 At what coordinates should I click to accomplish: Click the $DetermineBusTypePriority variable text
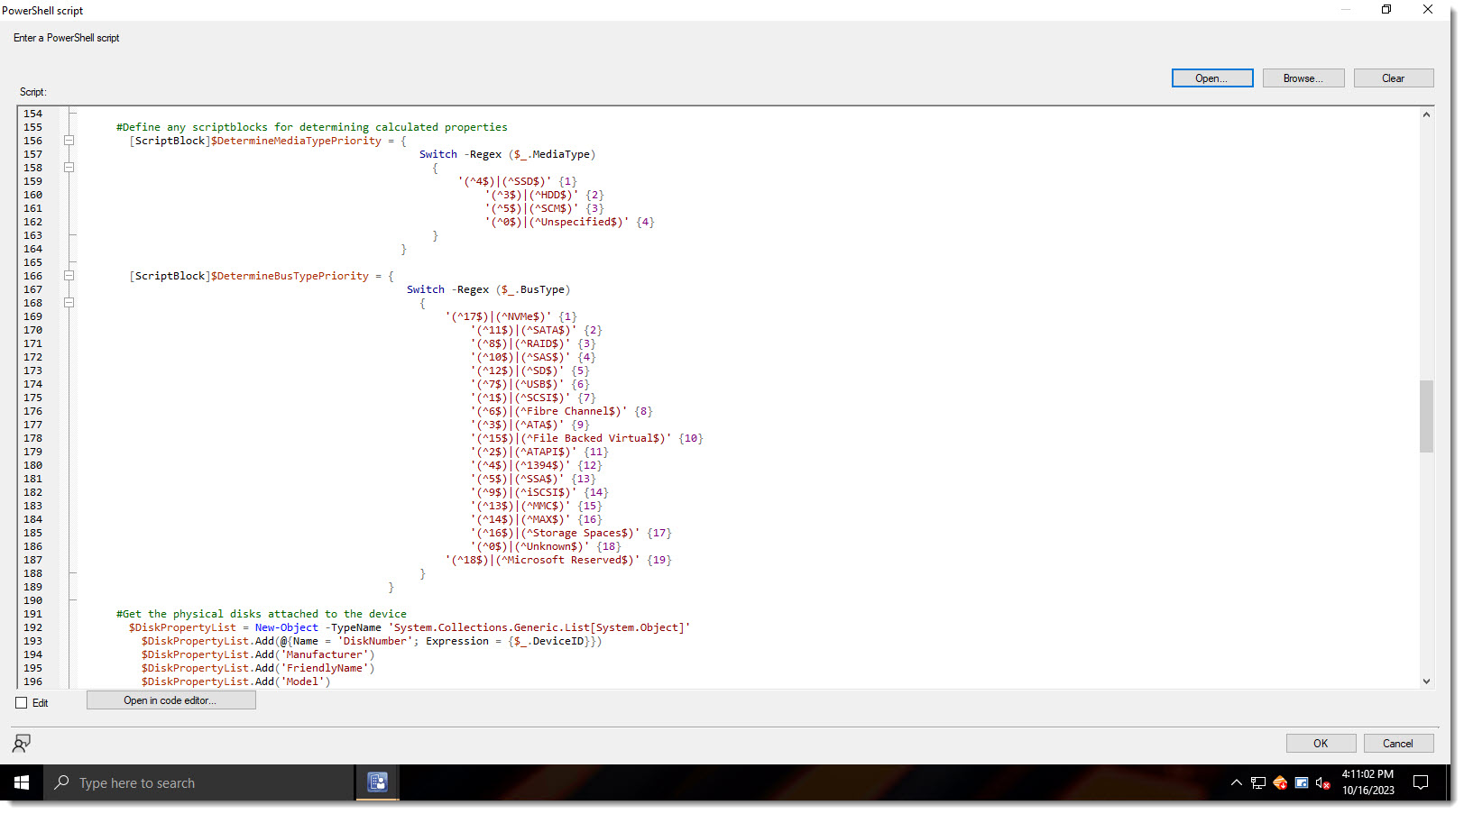pyautogui.click(x=290, y=276)
